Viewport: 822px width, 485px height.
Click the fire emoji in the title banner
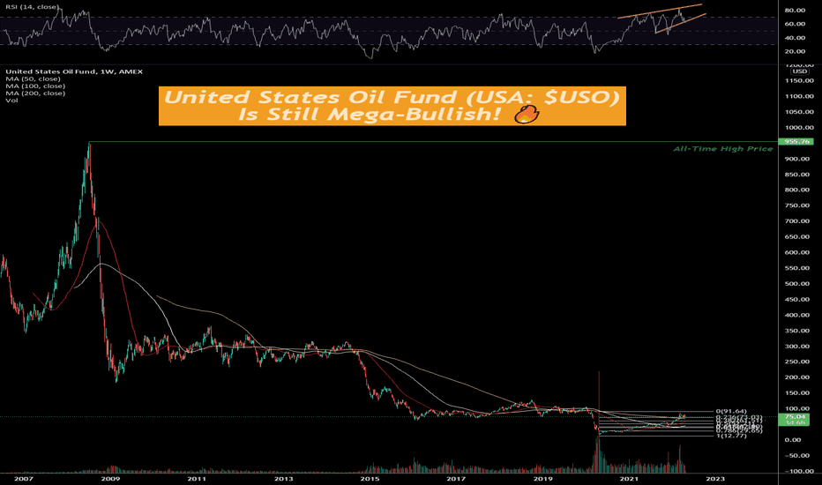527,115
